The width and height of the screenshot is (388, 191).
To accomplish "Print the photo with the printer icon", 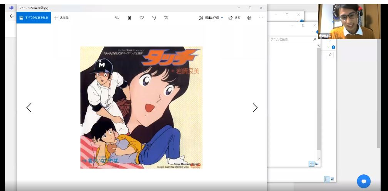I will pyautogui.click(x=250, y=18).
